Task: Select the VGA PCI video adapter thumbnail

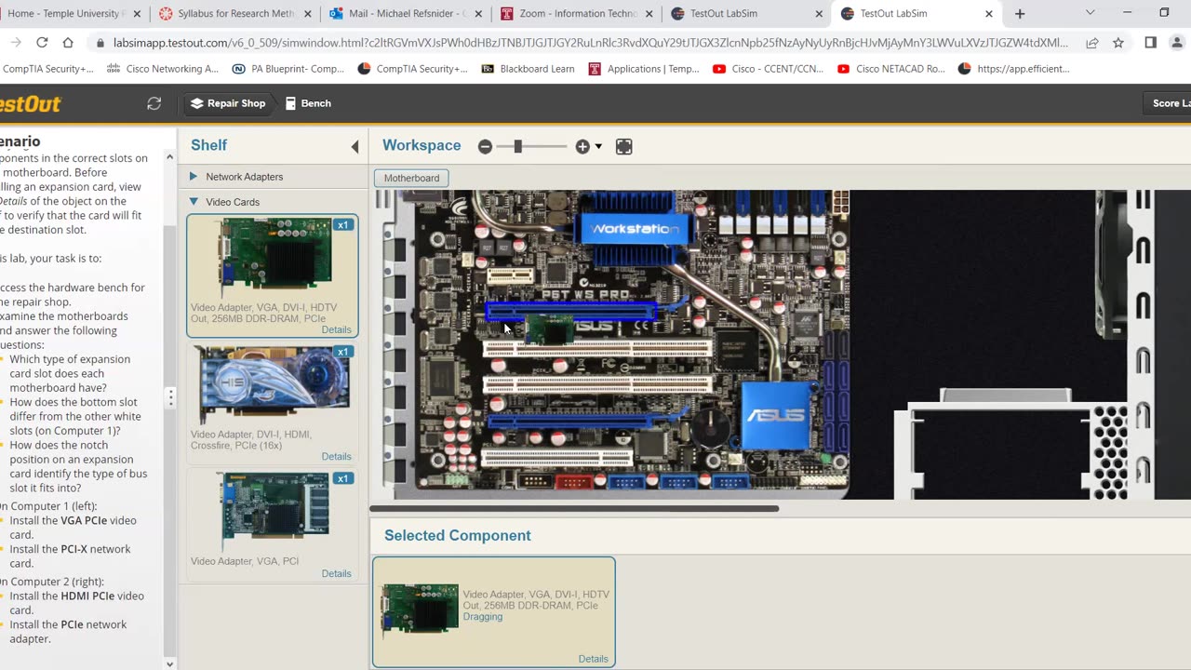Action: click(274, 512)
